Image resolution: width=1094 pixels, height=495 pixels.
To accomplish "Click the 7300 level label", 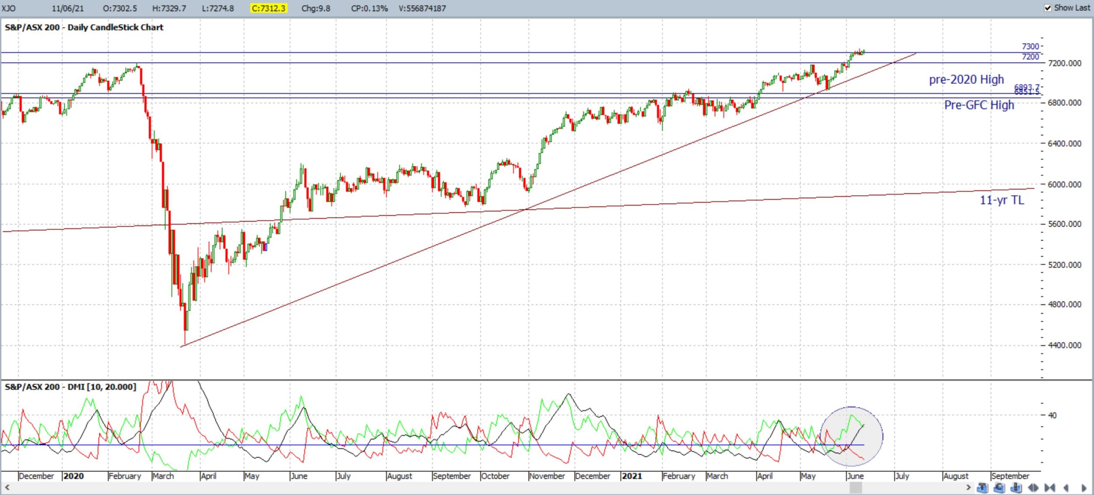I will click(x=1030, y=46).
